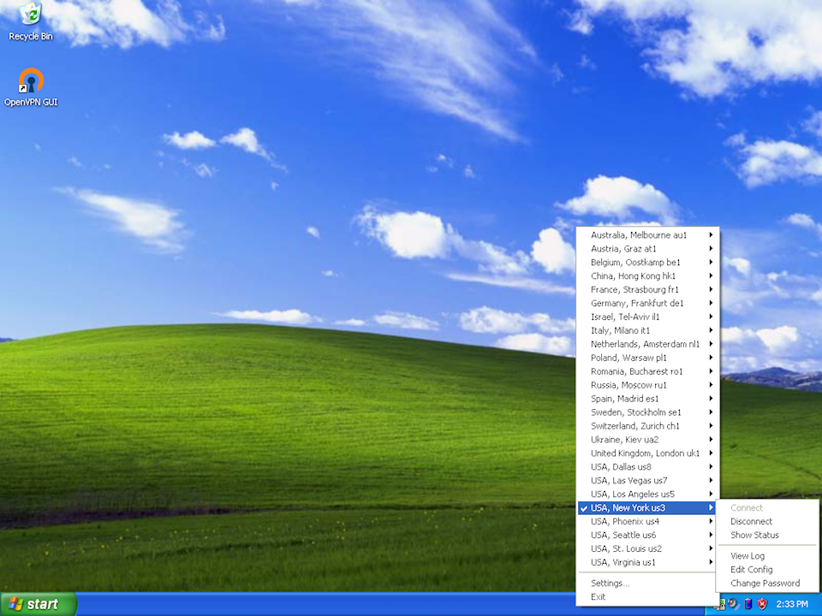Select the Switzerland, Zurich ch1 server
Screen dimensions: 822x616
click(647, 426)
